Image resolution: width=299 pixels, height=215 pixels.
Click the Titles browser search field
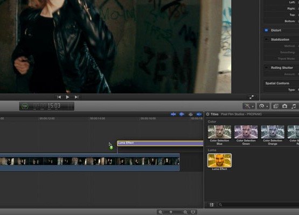259,205
